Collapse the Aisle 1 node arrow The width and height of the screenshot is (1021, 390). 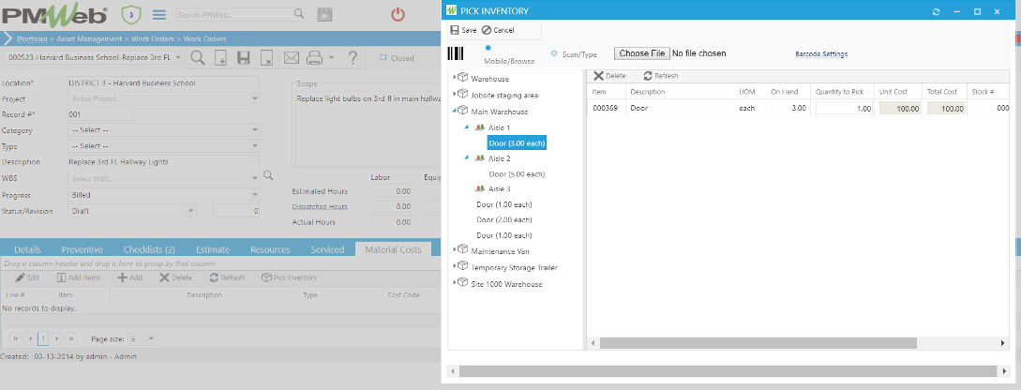(x=466, y=127)
